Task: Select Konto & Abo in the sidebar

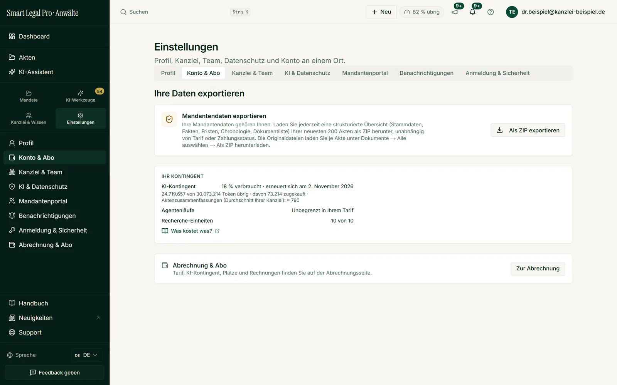Action: tap(55, 157)
